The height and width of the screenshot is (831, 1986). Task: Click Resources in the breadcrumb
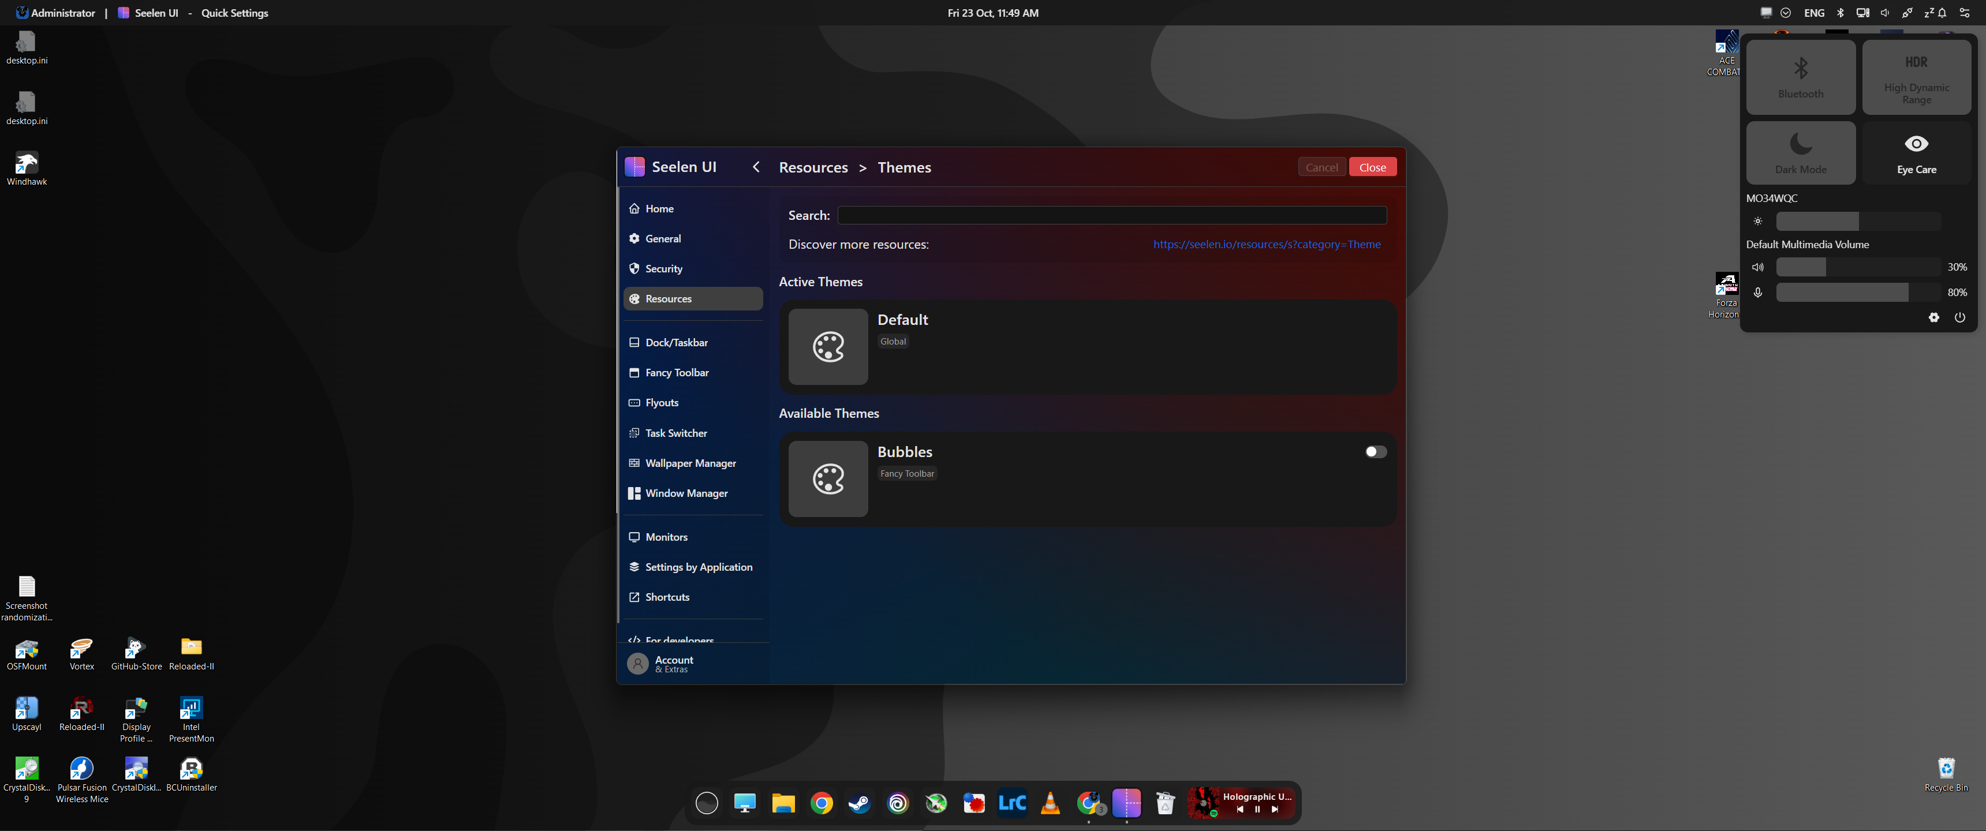coord(813,167)
